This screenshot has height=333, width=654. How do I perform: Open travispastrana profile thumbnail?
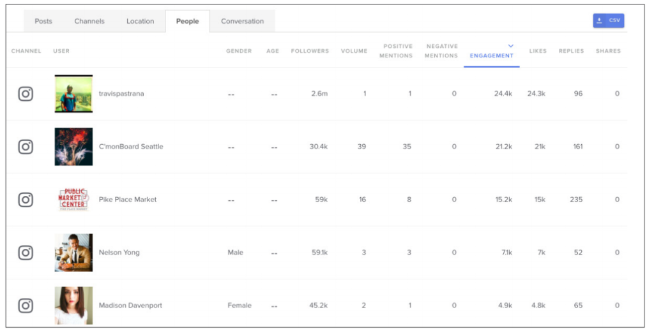click(73, 94)
